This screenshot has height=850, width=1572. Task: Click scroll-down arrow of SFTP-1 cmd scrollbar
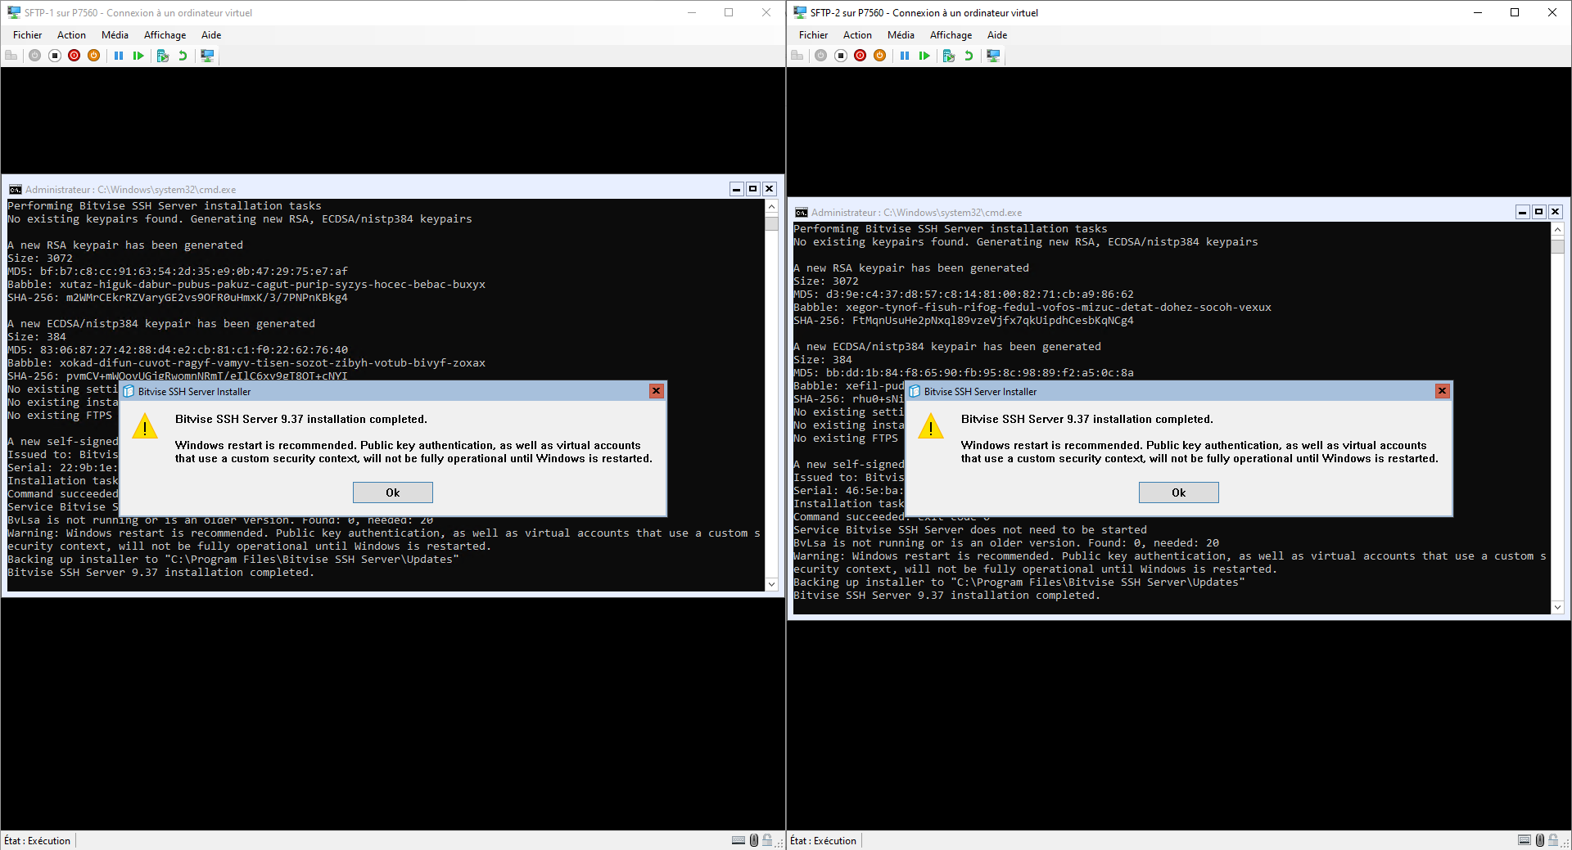pos(771,584)
